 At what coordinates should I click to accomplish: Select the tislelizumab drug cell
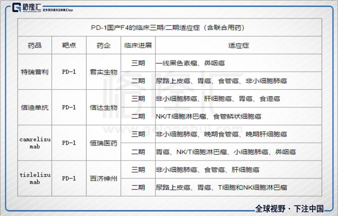pos(35,179)
